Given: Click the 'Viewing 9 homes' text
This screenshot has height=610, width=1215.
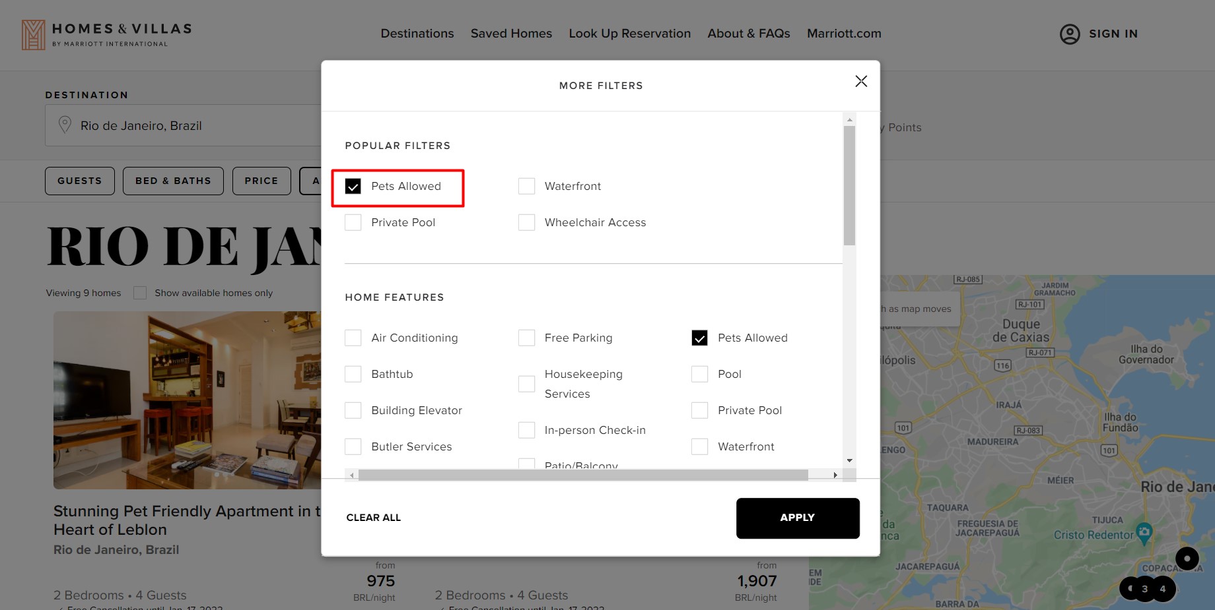Looking at the screenshot, I should (84, 293).
